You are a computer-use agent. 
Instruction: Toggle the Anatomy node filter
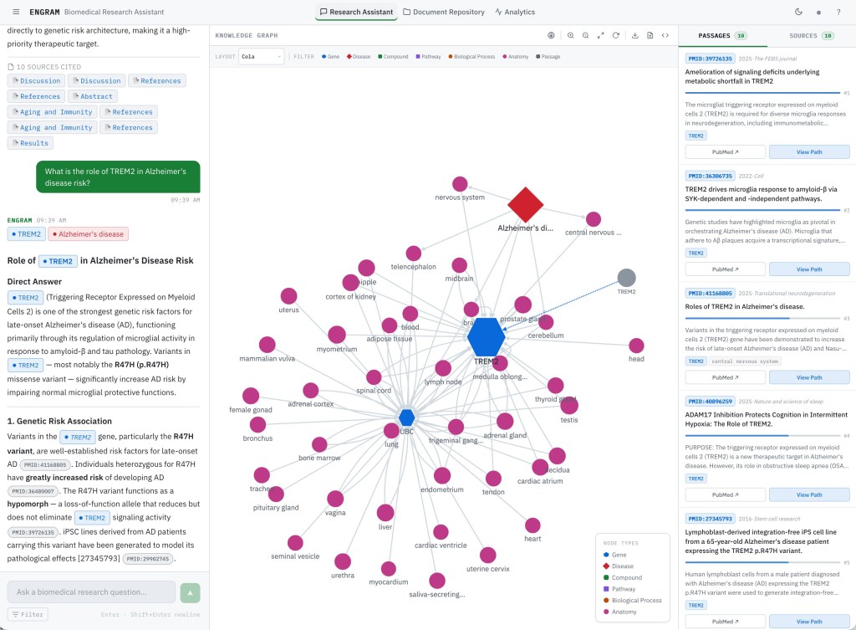point(516,57)
